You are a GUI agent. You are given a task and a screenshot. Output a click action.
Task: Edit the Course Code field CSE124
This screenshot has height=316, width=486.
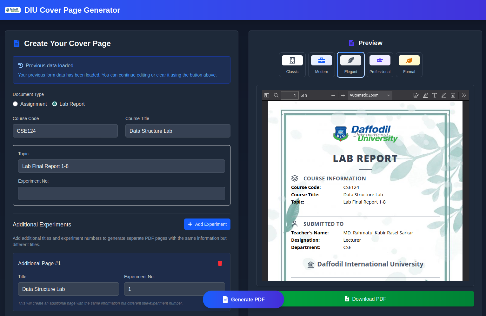pos(65,131)
